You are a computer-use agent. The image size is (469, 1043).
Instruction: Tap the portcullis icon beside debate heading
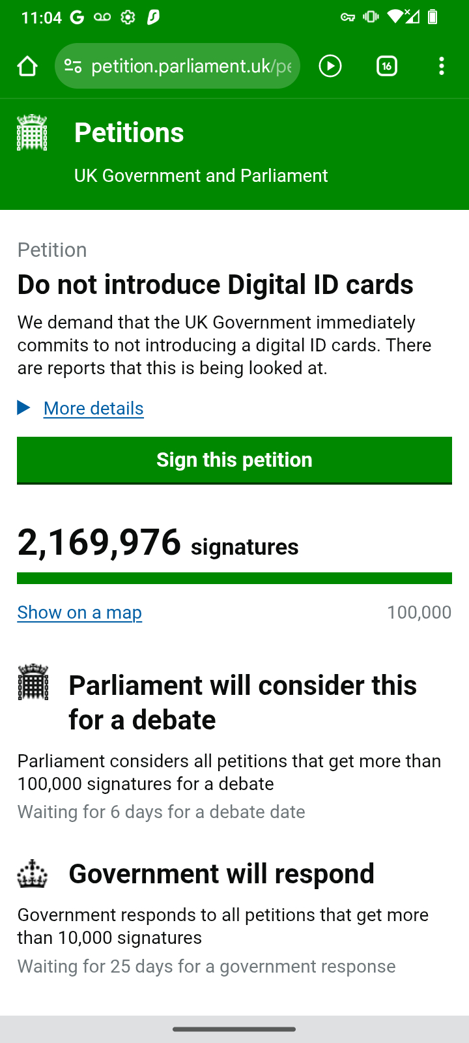coord(33,682)
